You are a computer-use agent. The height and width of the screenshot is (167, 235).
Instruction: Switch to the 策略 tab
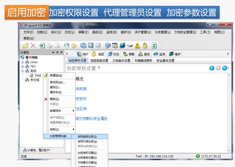click(128, 54)
